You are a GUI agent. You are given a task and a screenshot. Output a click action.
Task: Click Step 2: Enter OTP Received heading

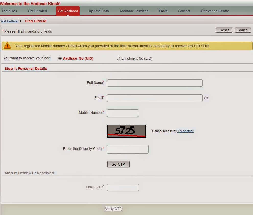point(29,173)
